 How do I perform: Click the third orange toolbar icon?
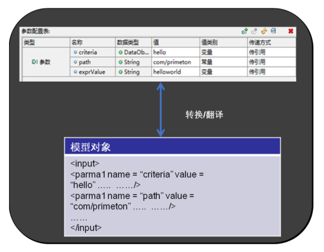pos(263,31)
